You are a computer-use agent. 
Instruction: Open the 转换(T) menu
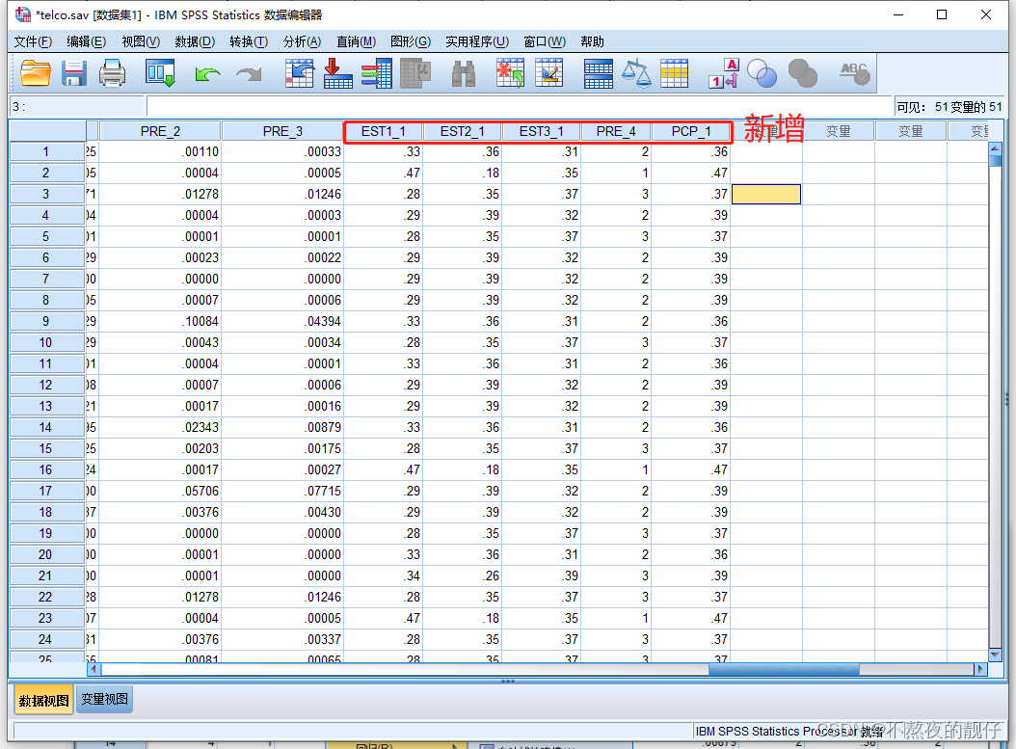[249, 41]
